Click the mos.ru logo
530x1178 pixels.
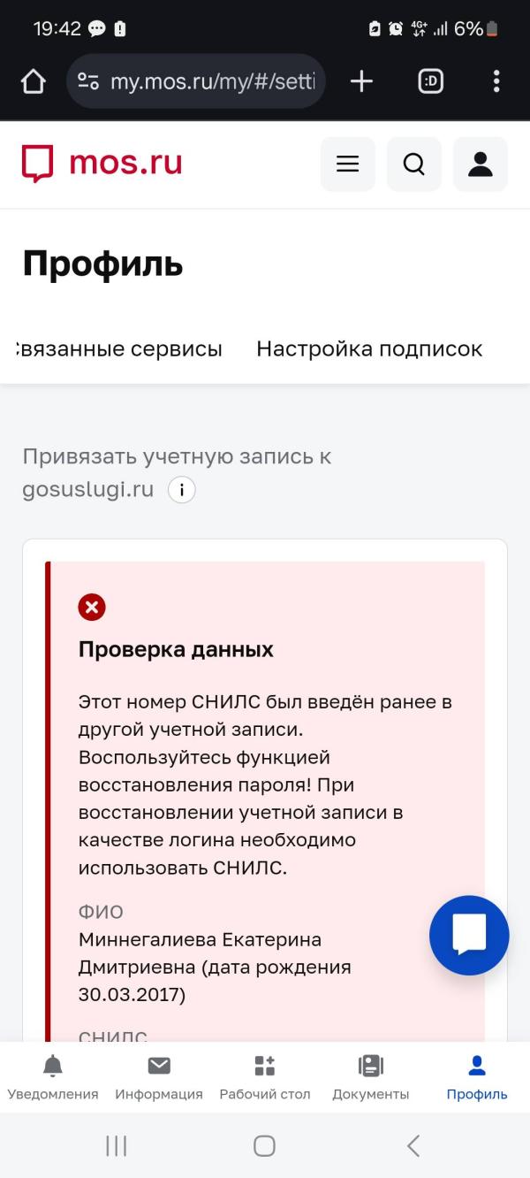point(100,163)
